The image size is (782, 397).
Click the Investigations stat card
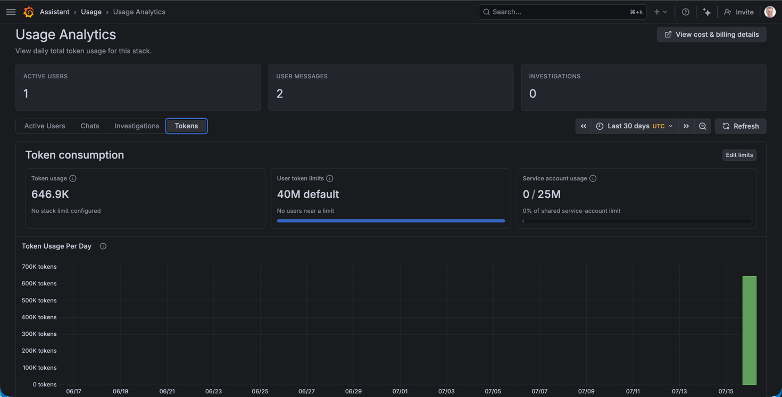point(644,87)
